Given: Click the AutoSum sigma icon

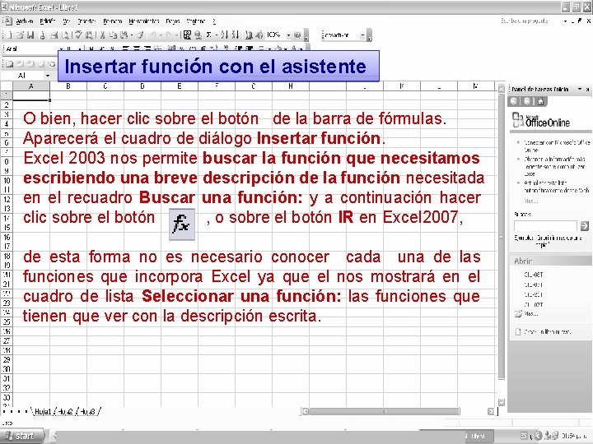Looking at the screenshot, I should [208, 35].
